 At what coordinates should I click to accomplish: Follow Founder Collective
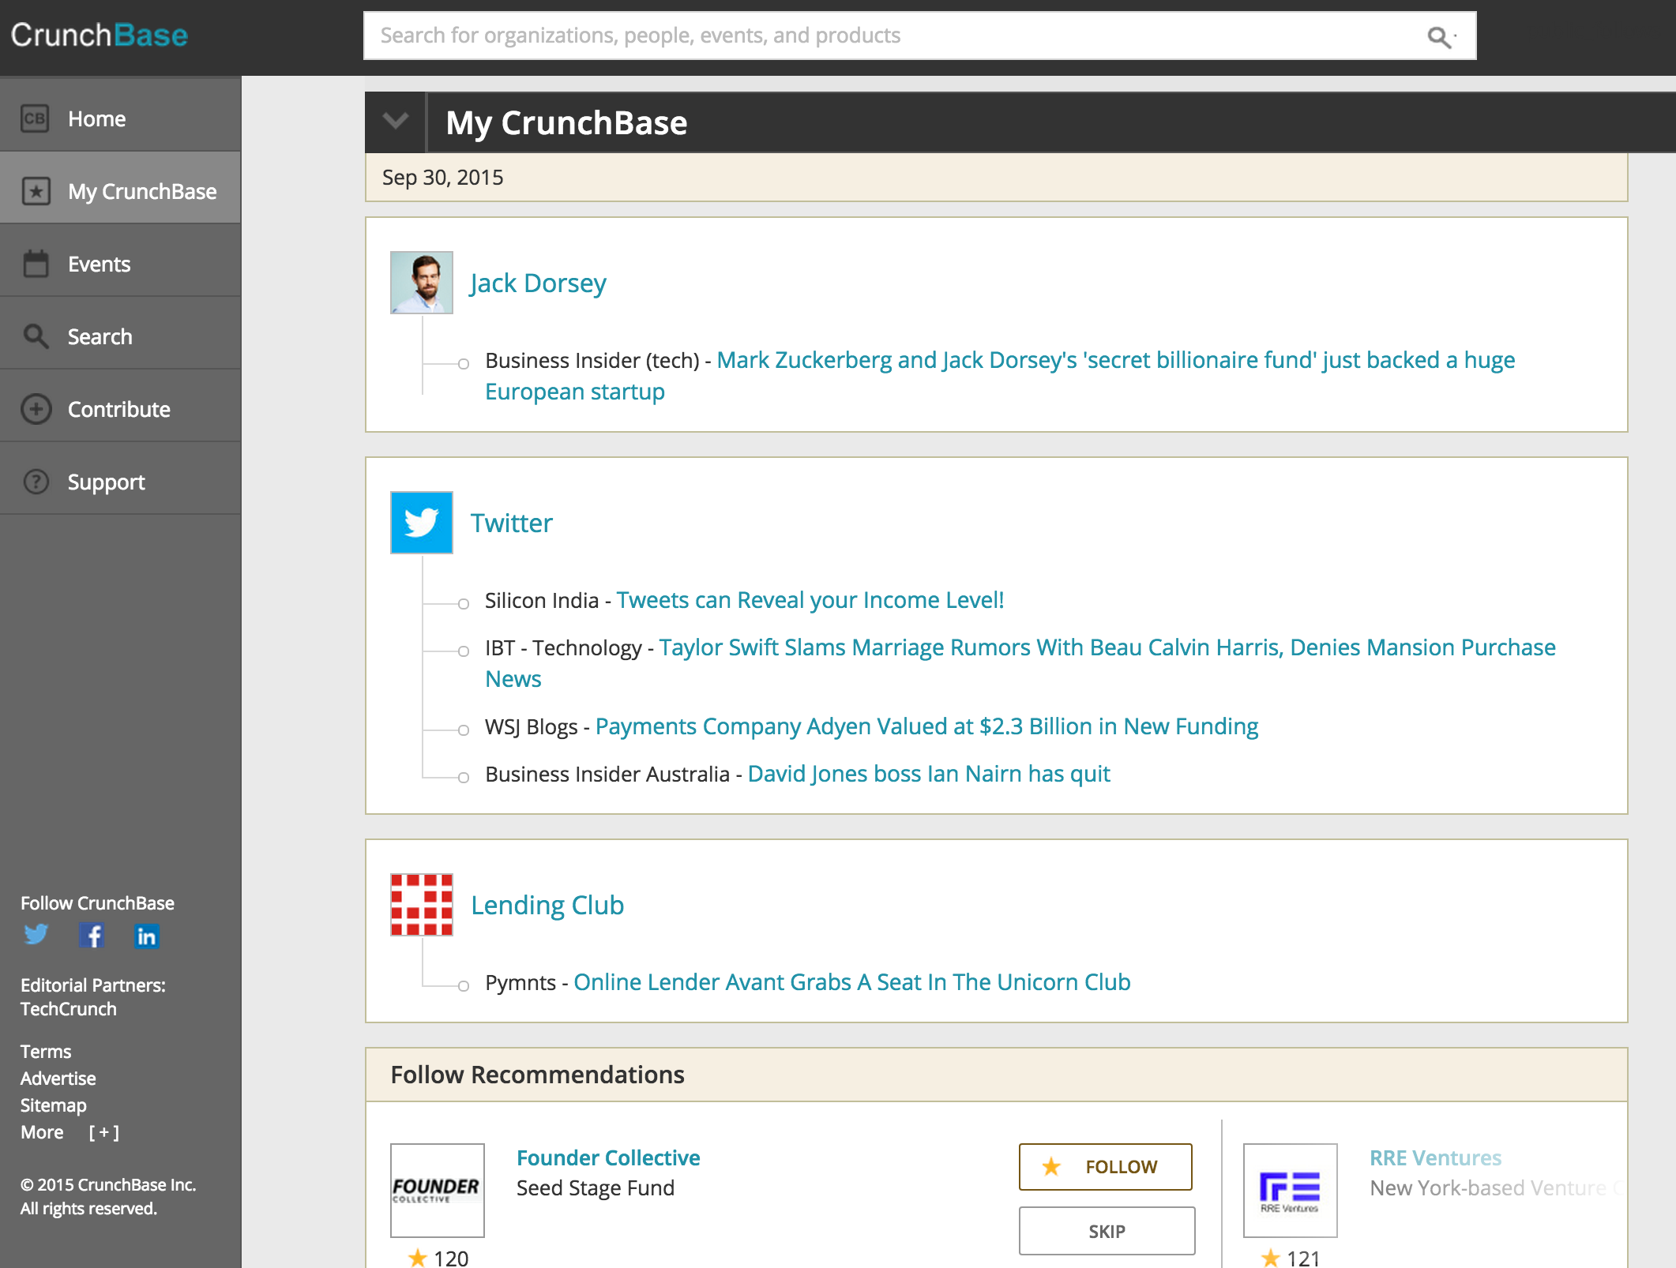(1105, 1166)
